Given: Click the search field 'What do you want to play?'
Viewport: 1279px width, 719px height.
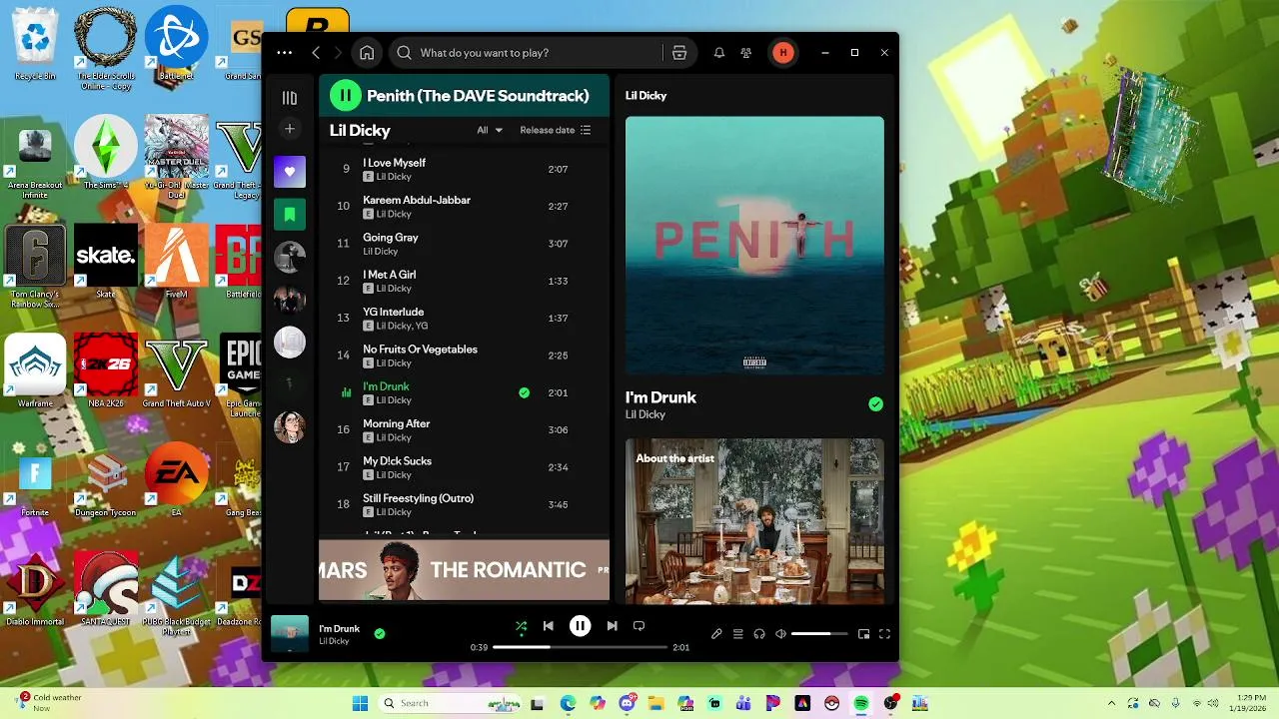Looking at the screenshot, I should pyautogui.click(x=528, y=53).
